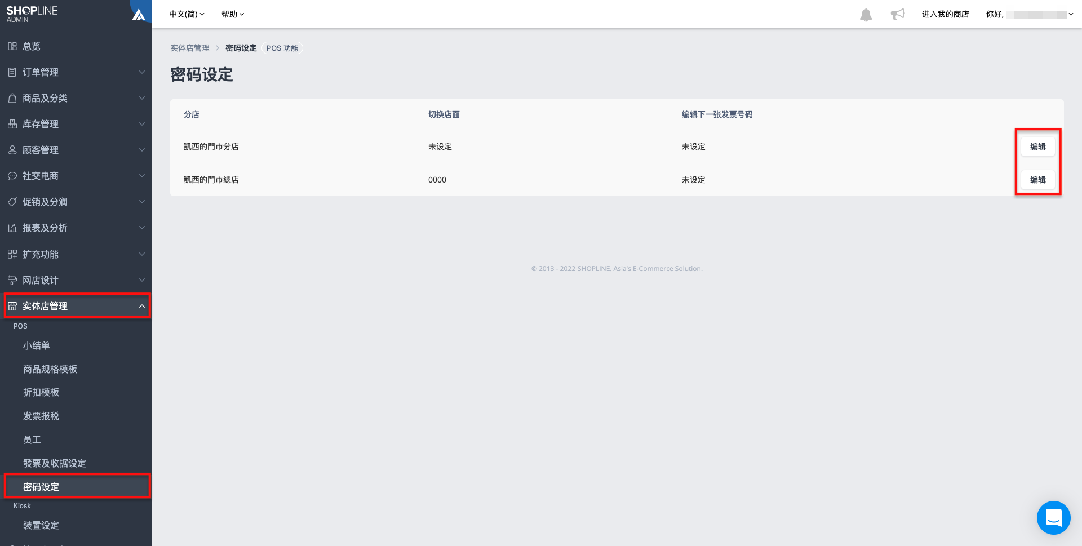
Task: Click the 报表及分析 chart icon
Action: click(x=12, y=228)
